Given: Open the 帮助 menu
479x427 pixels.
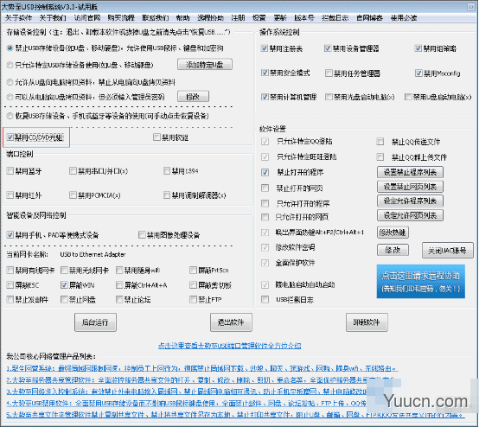Looking at the screenshot, I should click(x=183, y=17).
